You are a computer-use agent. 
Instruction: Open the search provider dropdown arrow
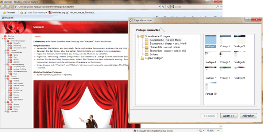coord(221,7)
